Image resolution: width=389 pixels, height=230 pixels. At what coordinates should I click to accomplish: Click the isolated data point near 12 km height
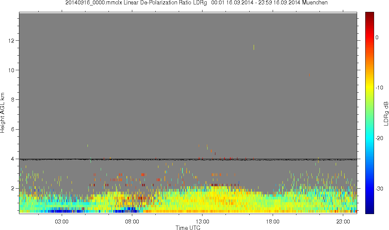254,47
